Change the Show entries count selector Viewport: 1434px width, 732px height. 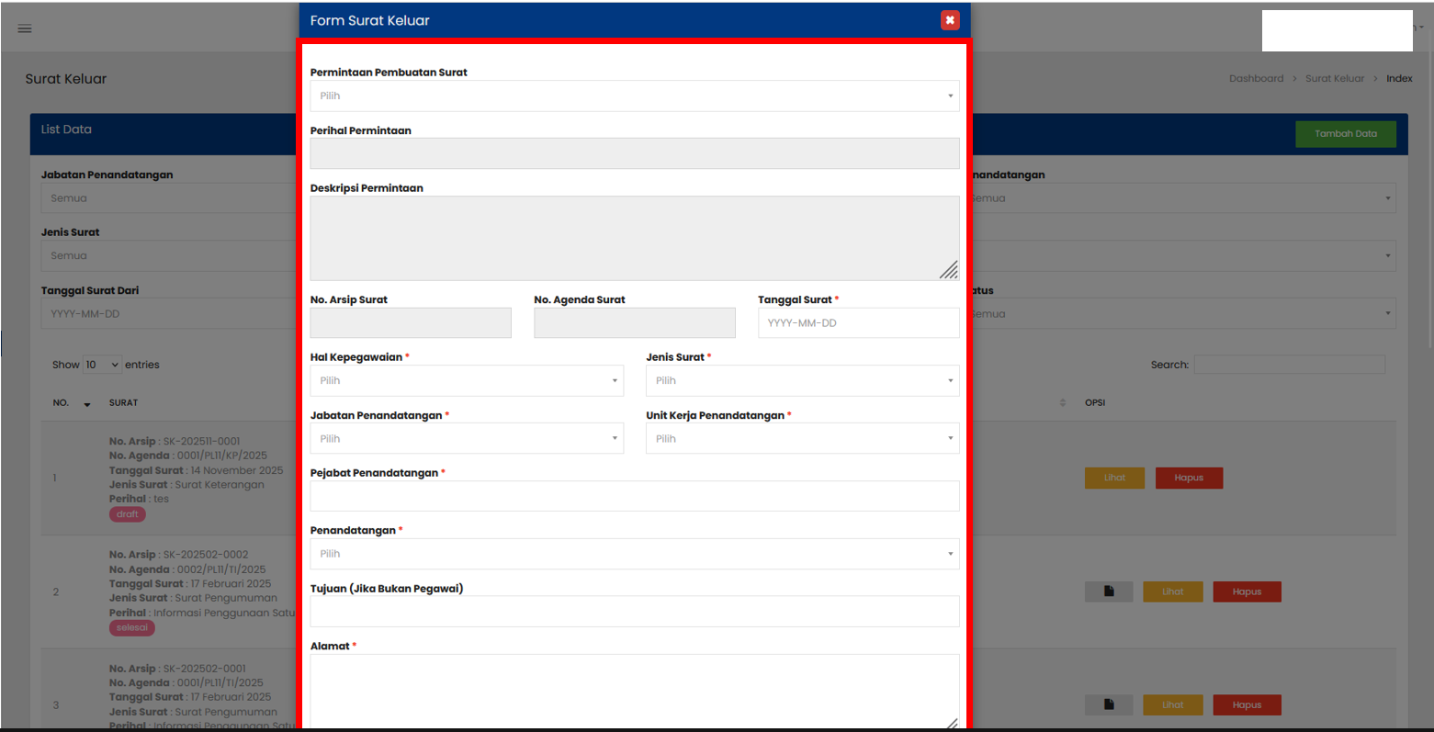[x=102, y=366]
